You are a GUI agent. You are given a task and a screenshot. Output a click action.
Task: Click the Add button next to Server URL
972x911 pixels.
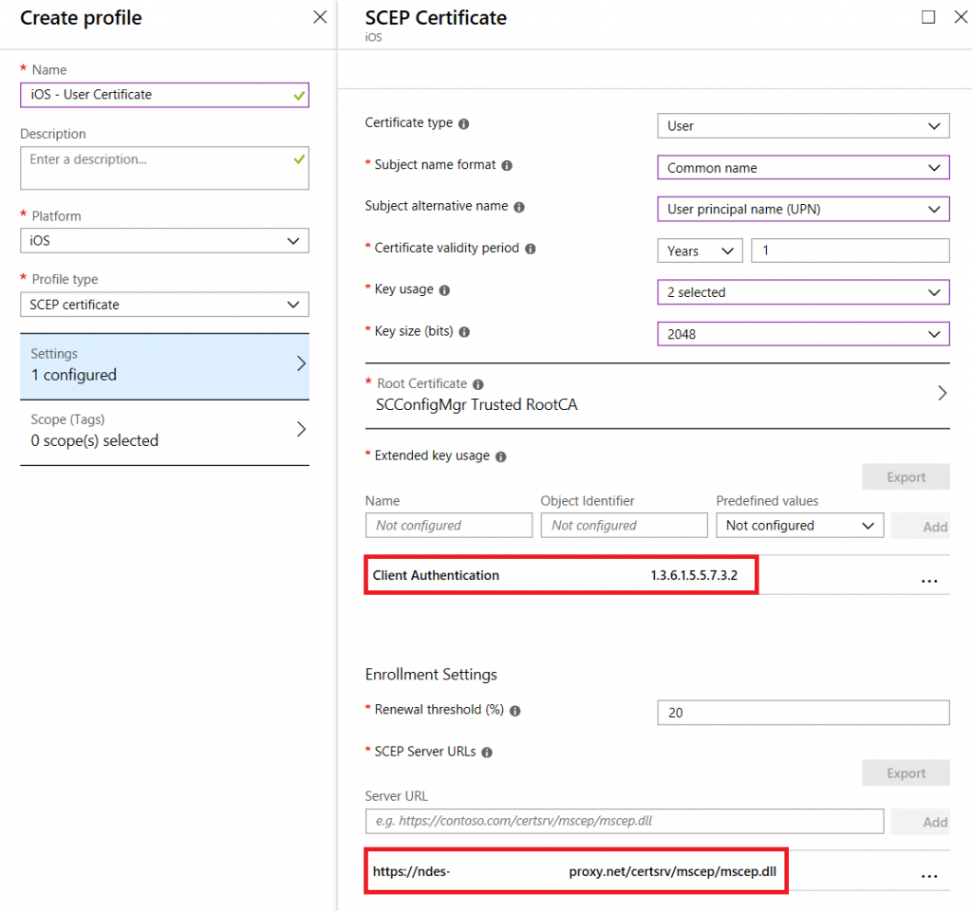933,821
